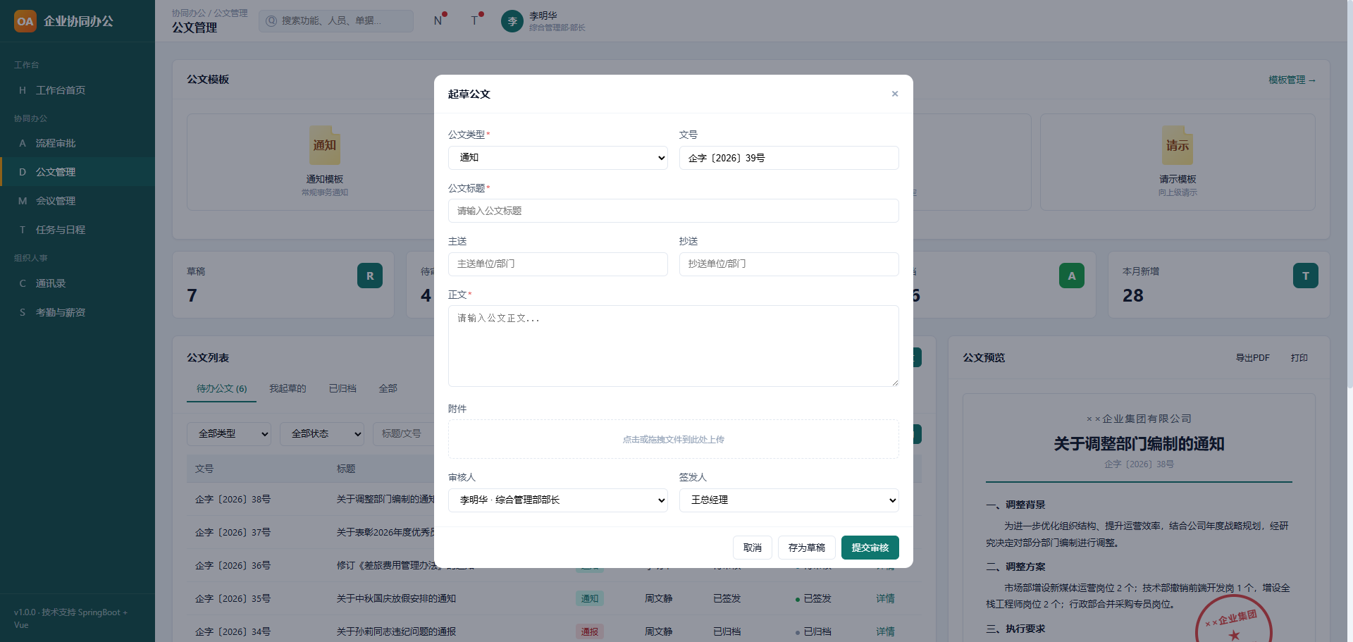Click 导出PDF in the 公文预览 panel

pos(1252,358)
